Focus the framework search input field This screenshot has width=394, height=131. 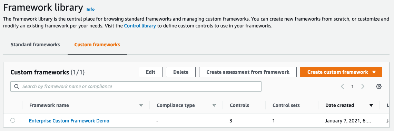[x=136, y=86]
